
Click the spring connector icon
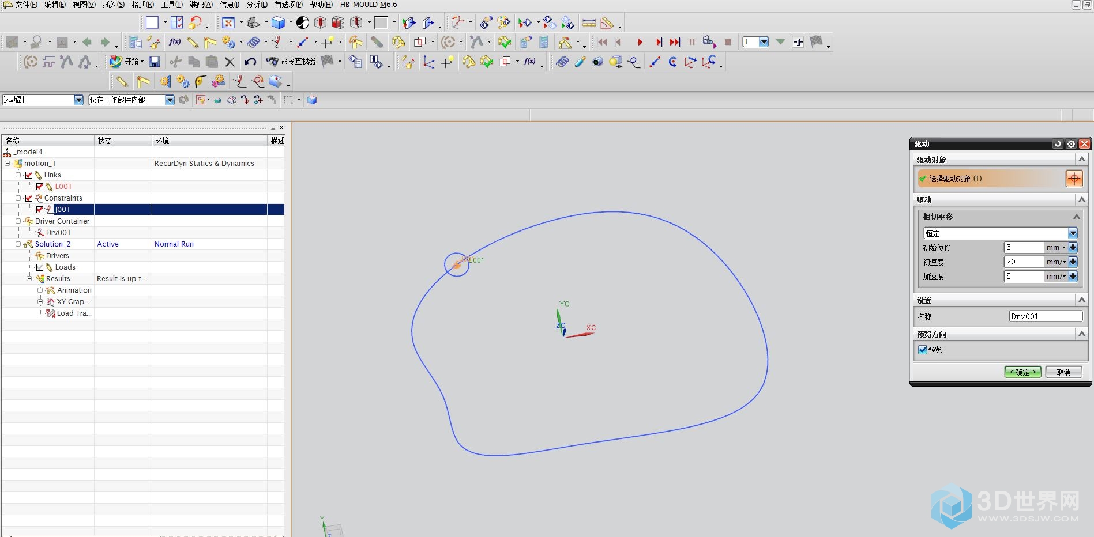point(254,42)
